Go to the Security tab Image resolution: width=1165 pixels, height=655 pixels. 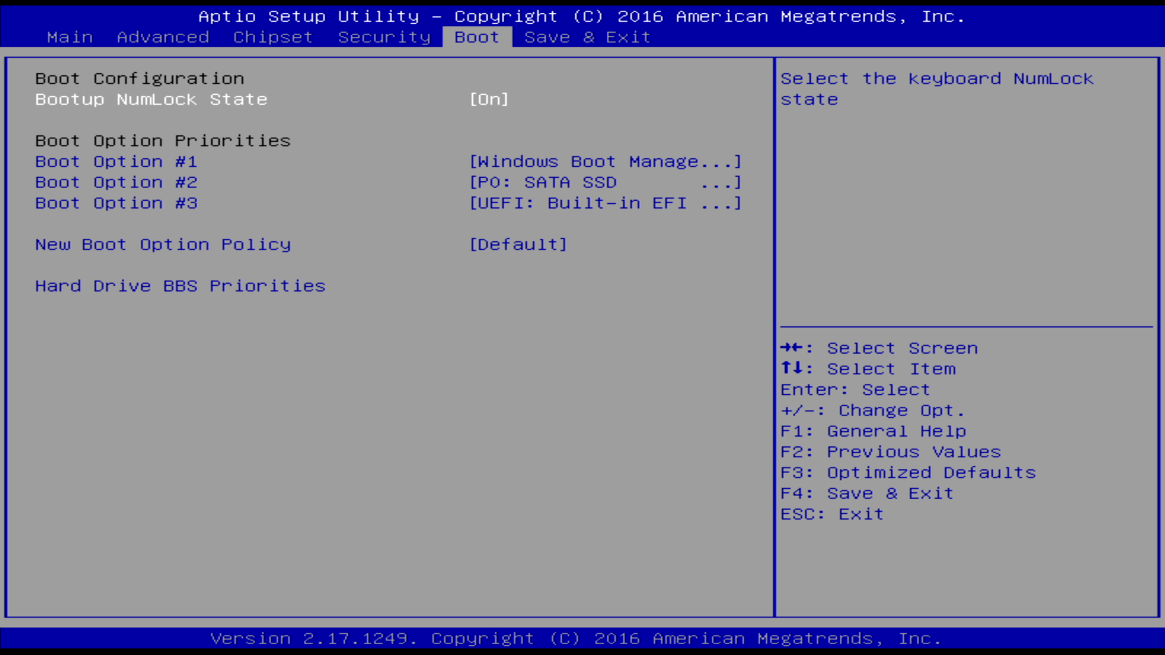point(383,37)
